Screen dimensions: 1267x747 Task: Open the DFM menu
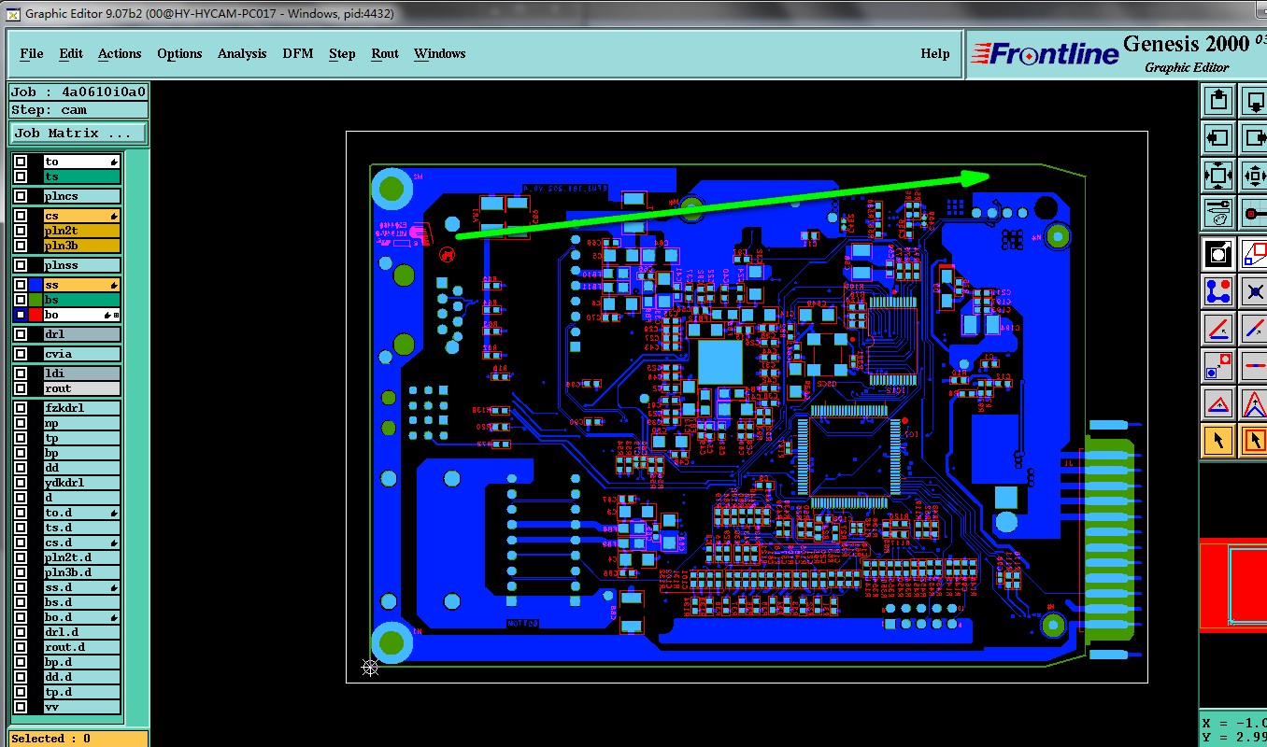297,53
